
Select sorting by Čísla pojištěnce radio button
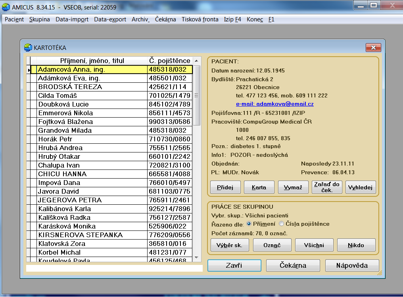click(282, 224)
